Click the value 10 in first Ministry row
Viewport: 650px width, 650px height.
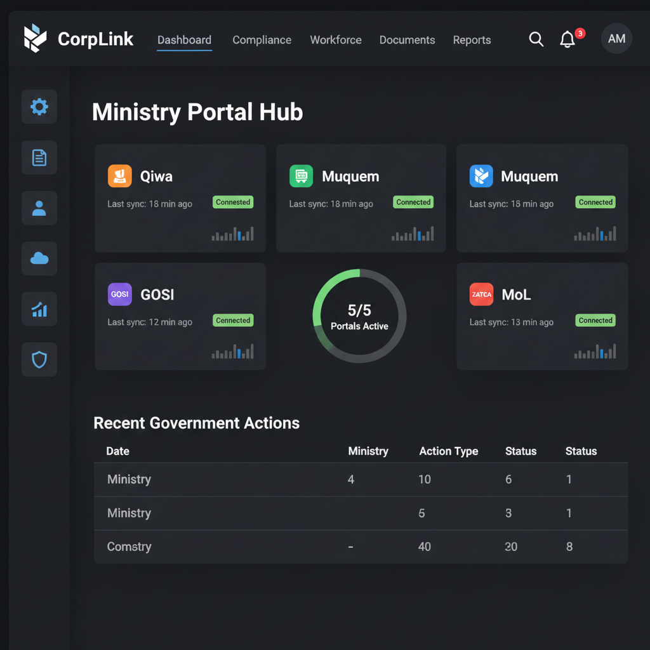click(x=425, y=479)
